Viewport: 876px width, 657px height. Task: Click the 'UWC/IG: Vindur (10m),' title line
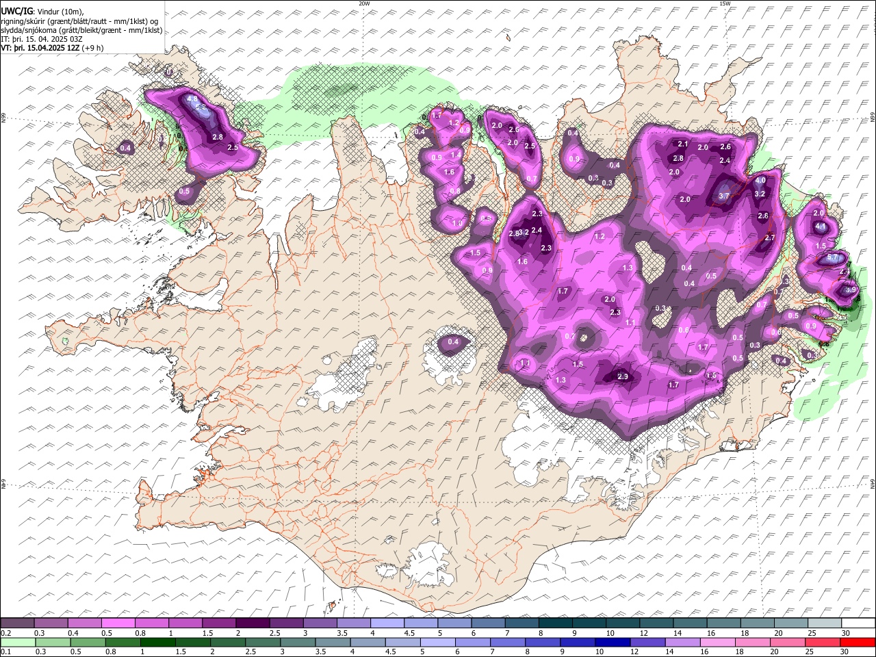pyautogui.click(x=42, y=12)
